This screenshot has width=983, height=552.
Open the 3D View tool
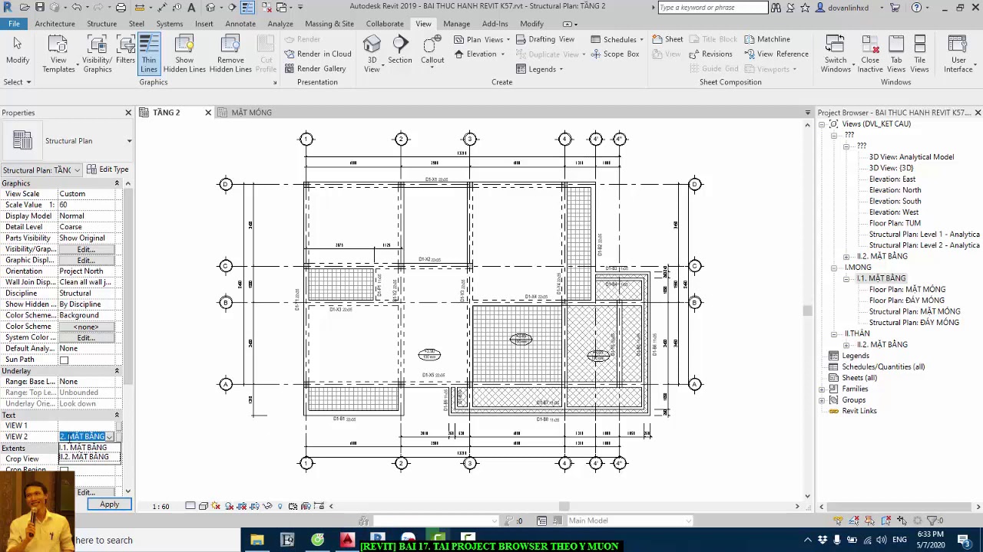point(372,54)
